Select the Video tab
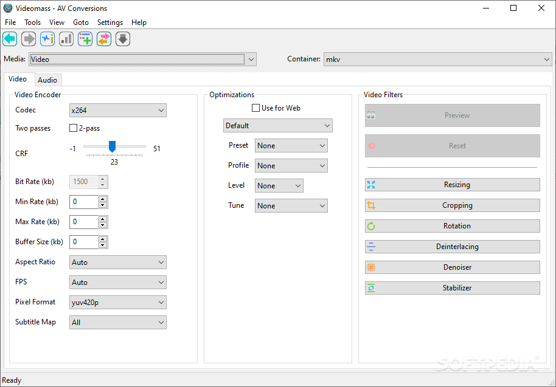 (18, 79)
